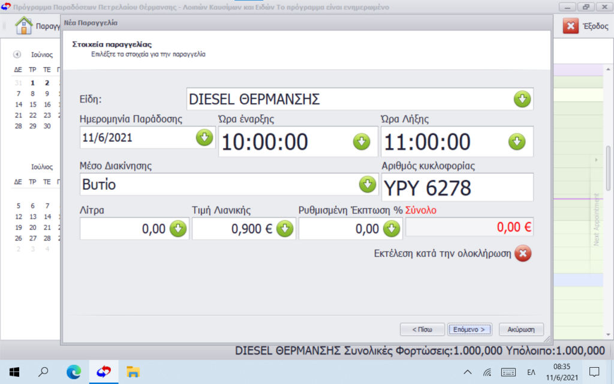The image size is (614, 384).
Task: Open the Μέσο Διακίνησης dropdown arrow
Action: pos(367,184)
